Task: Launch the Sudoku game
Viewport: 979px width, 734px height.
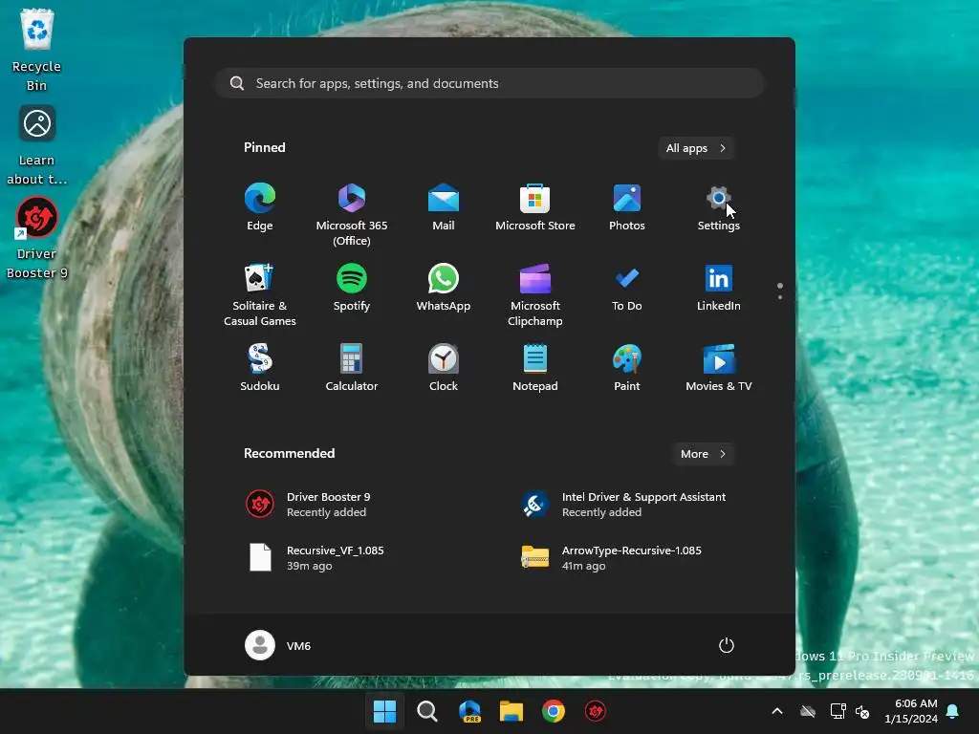Action: [x=260, y=368]
